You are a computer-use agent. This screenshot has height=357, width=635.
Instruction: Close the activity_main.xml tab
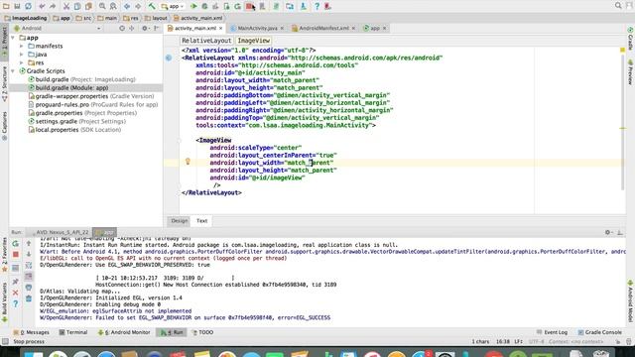coord(220,29)
